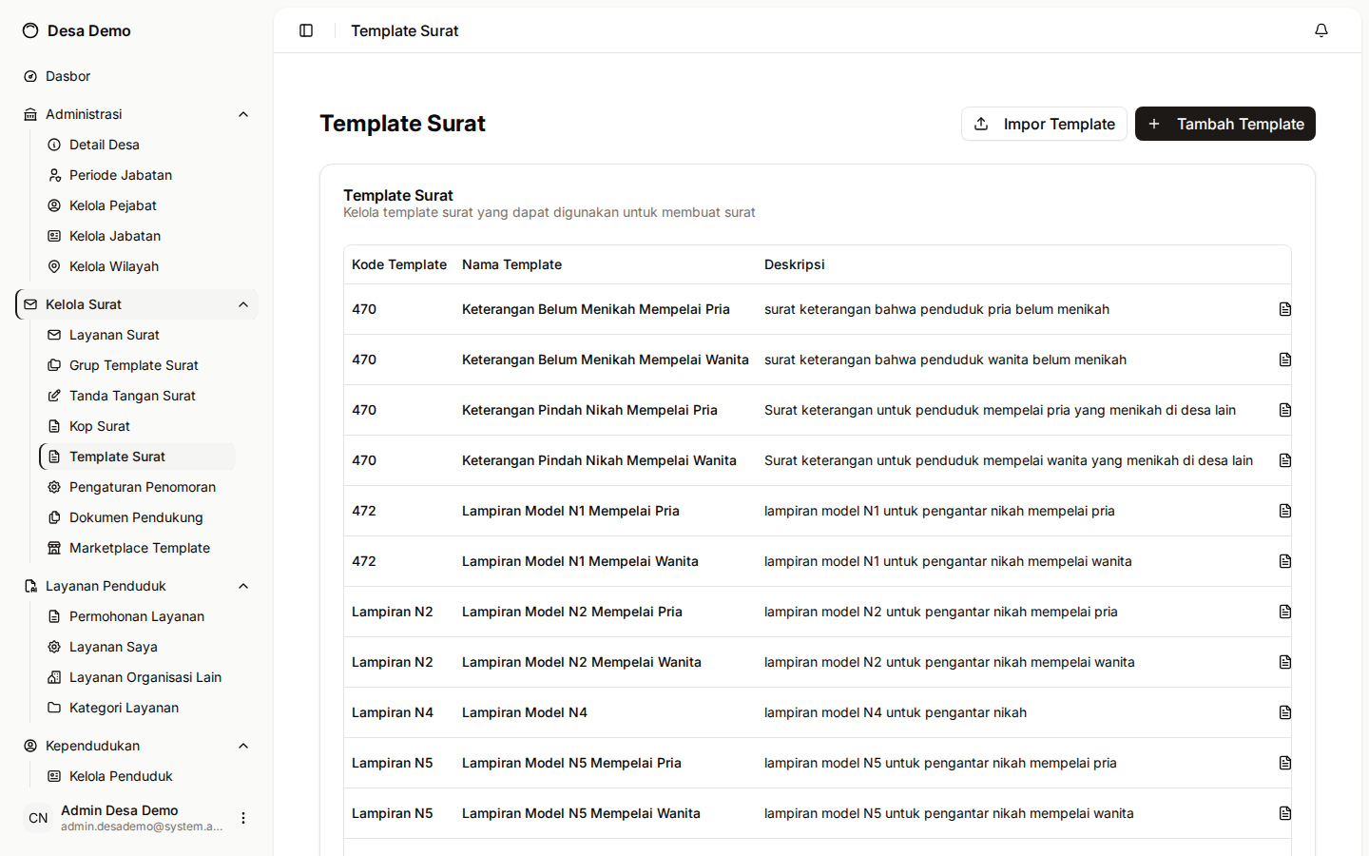Click the Detail Desa info icon
This screenshot has width=1369, height=856.
pyautogui.click(x=54, y=145)
